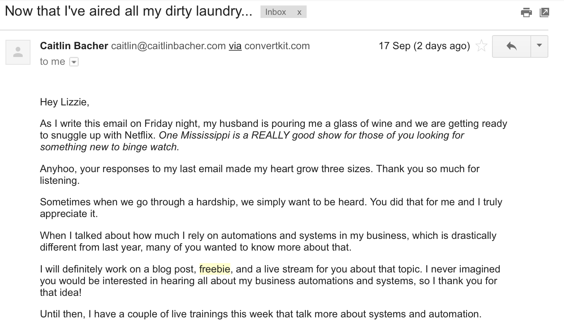This screenshot has width=564, height=331.
Task: Click caitlin@caitlinbacher.com email address
Action: tap(169, 46)
